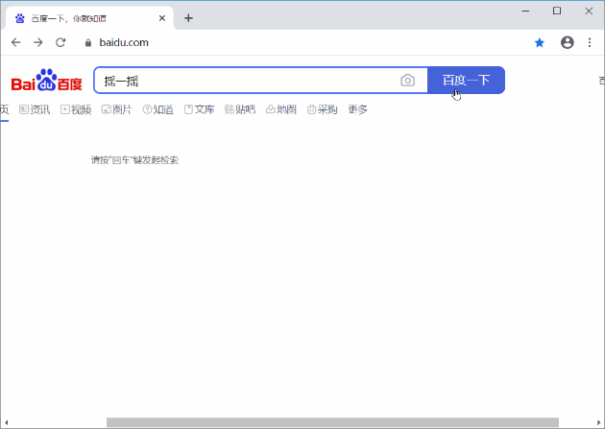Image resolution: width=605 pixels, height=429 pixels.
Task: Open Chrome's three-dot menu
Action: coord(590,42)
